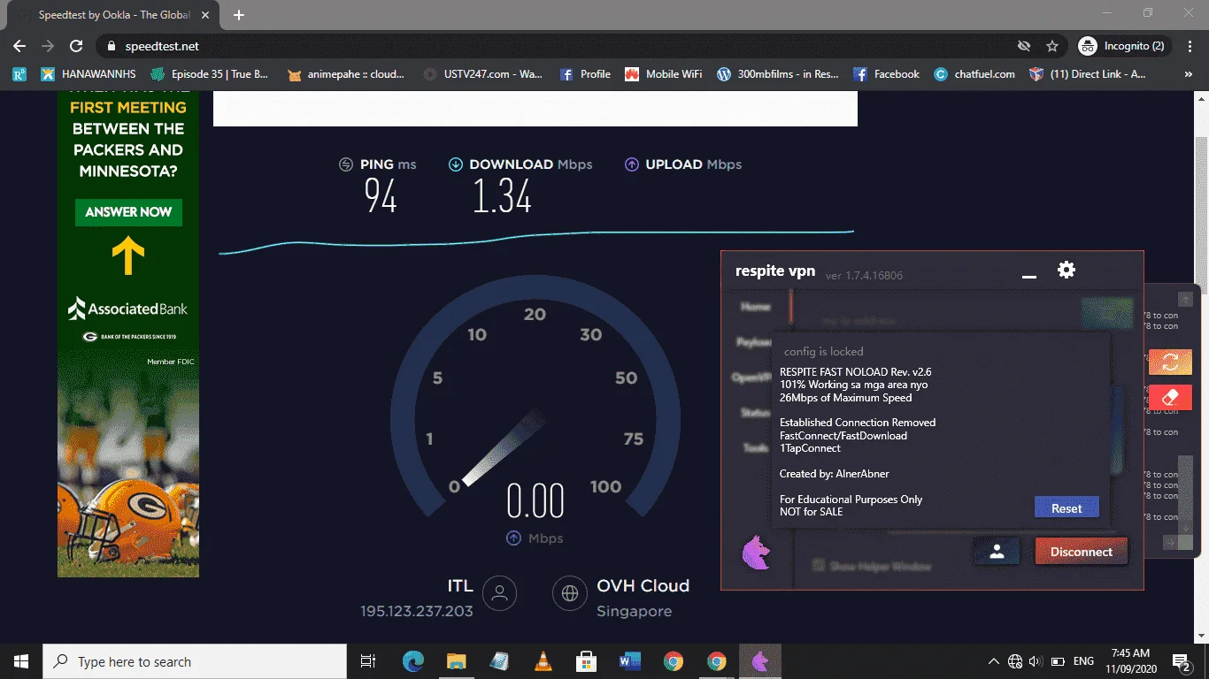This screenshot has height=679, width=1209.
Task: Open the notification center
Action: coord(1182,661)
